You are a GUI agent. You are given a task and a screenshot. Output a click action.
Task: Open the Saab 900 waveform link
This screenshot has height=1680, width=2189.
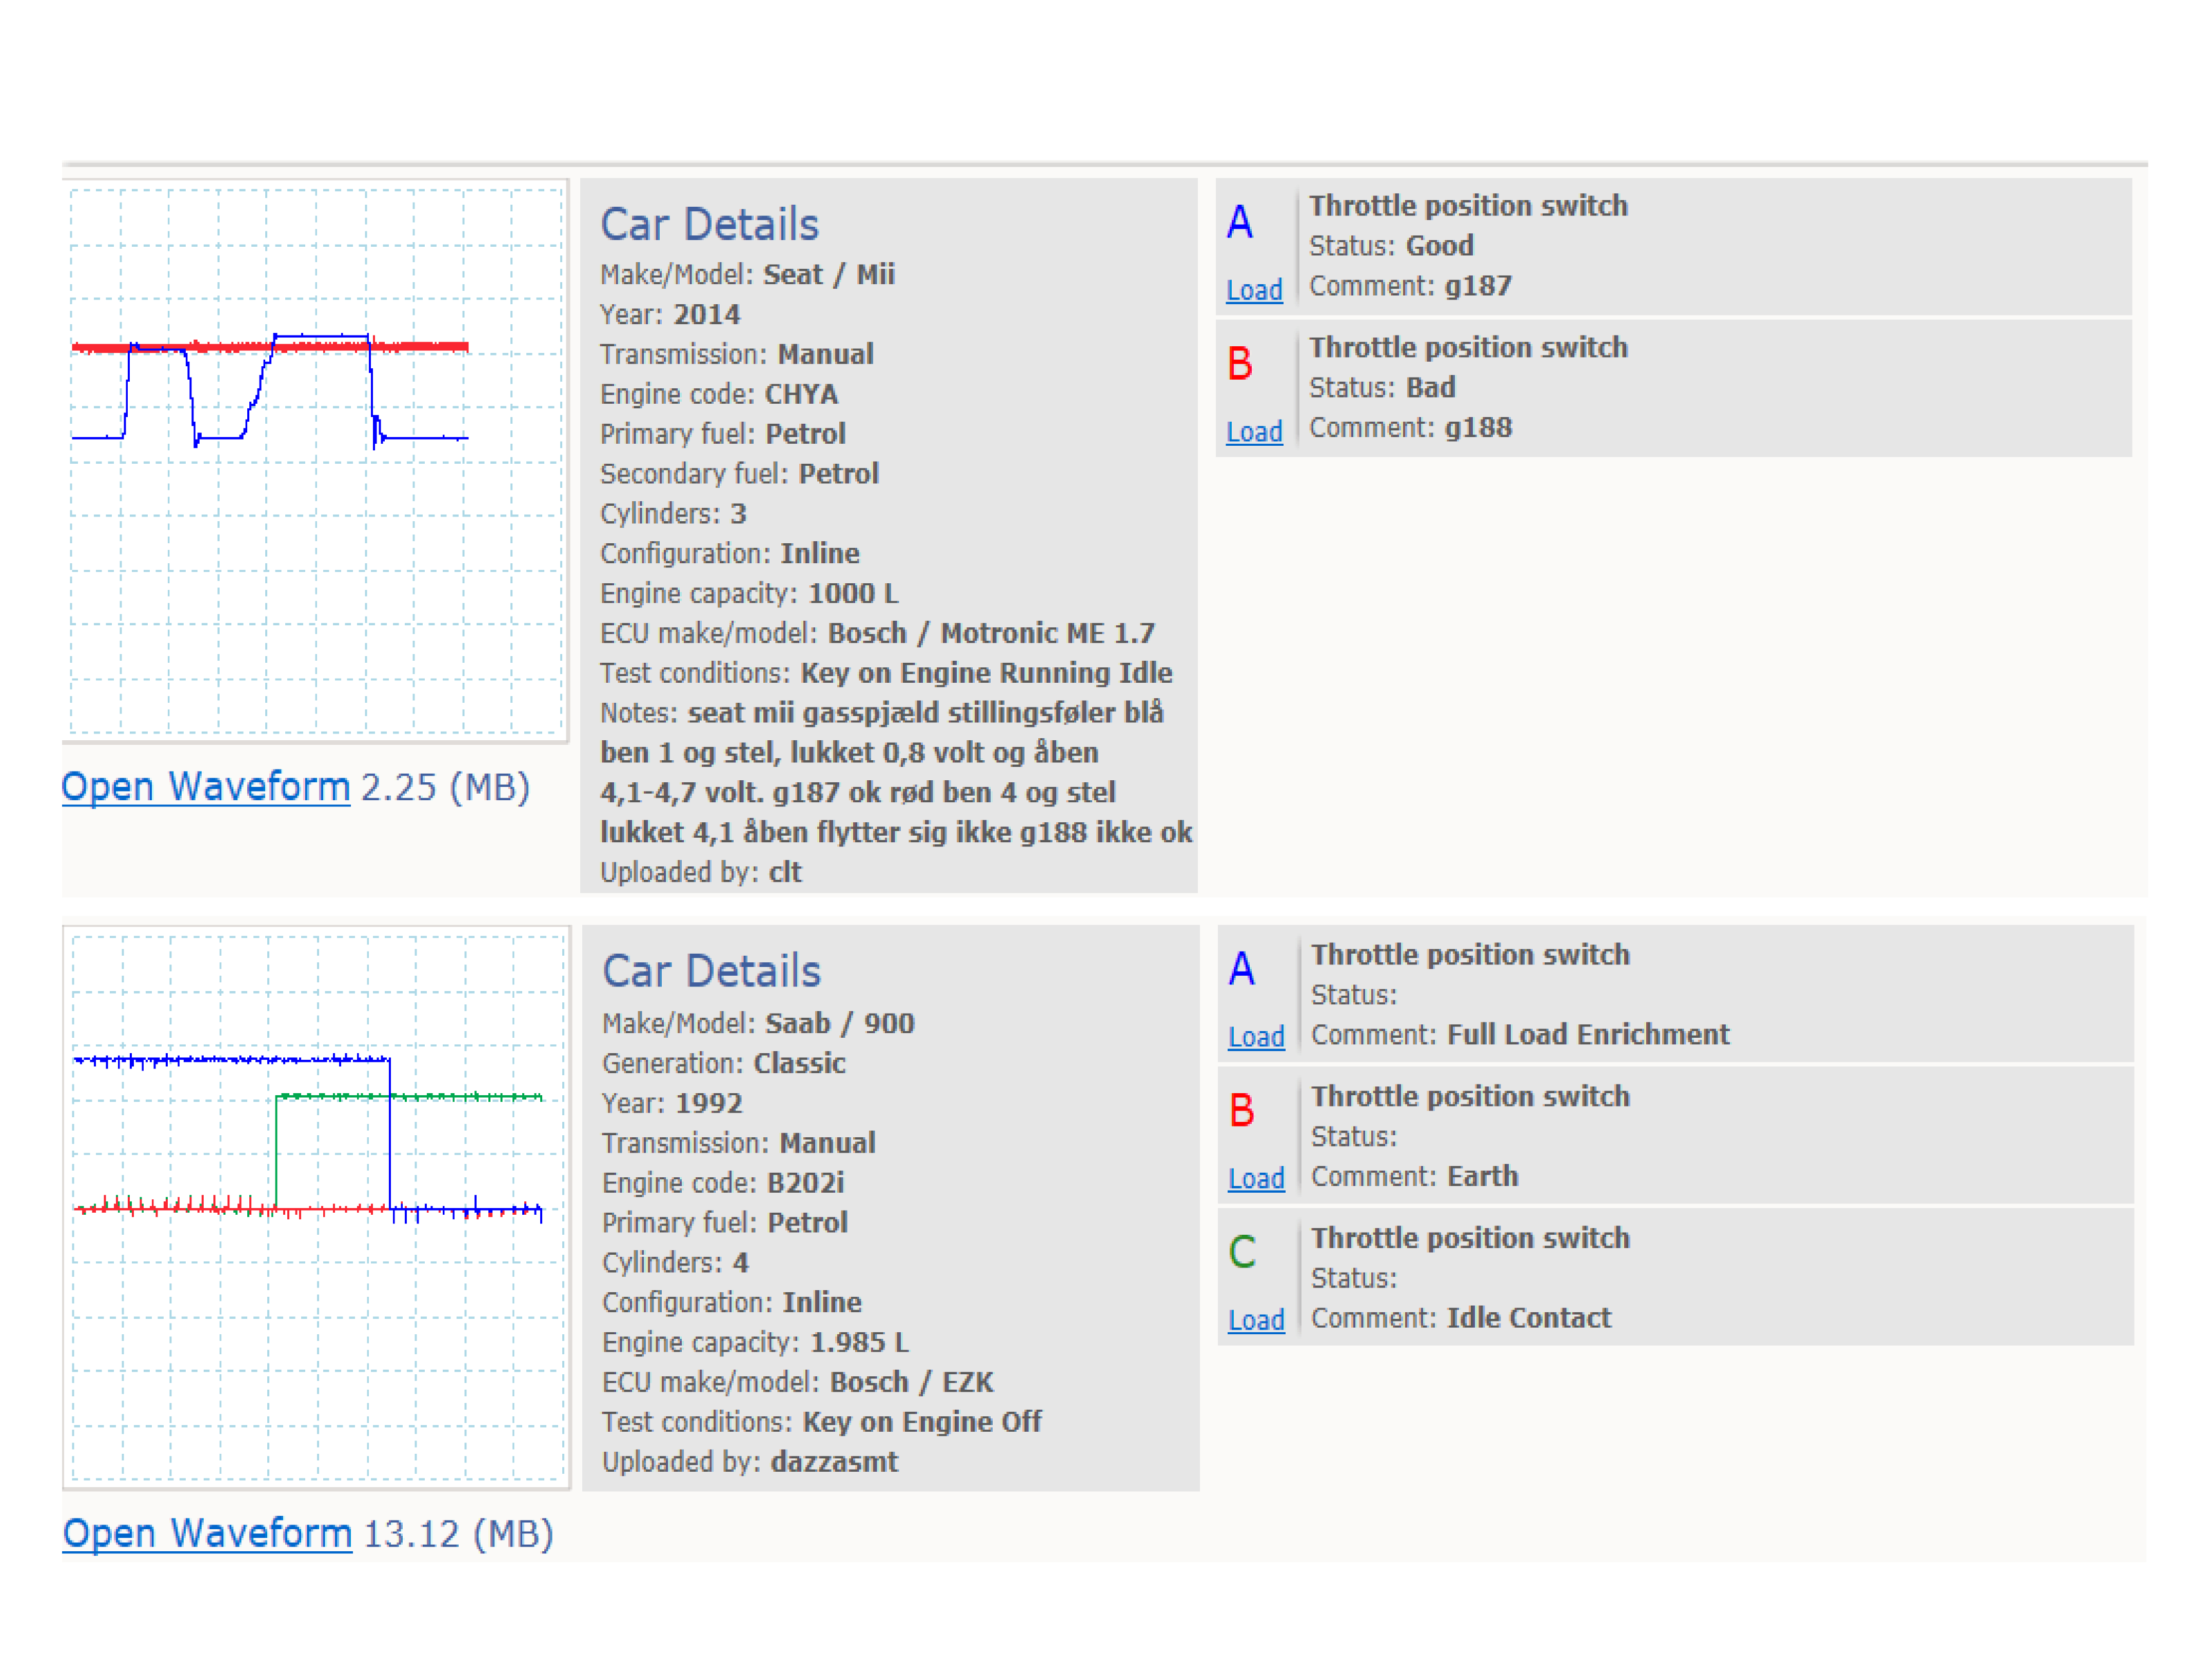click(x=207, y=1533)
